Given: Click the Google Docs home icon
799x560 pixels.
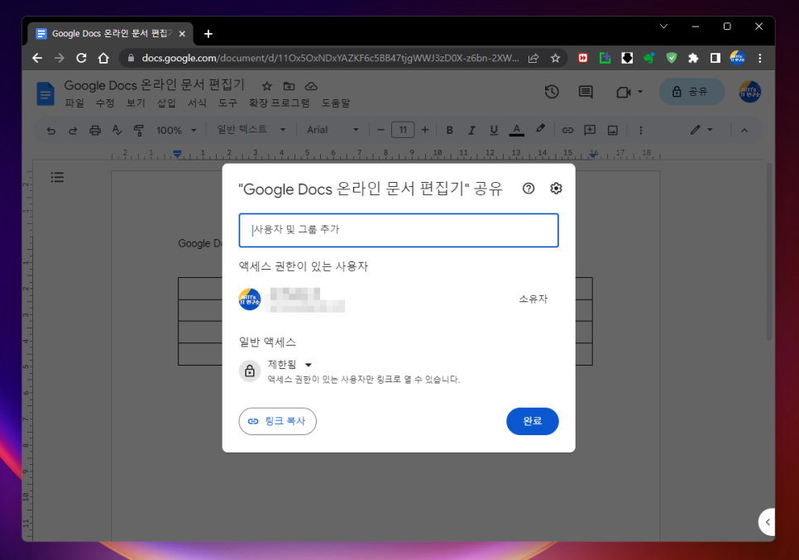Looking at the screenshot, I should point(45,93).
